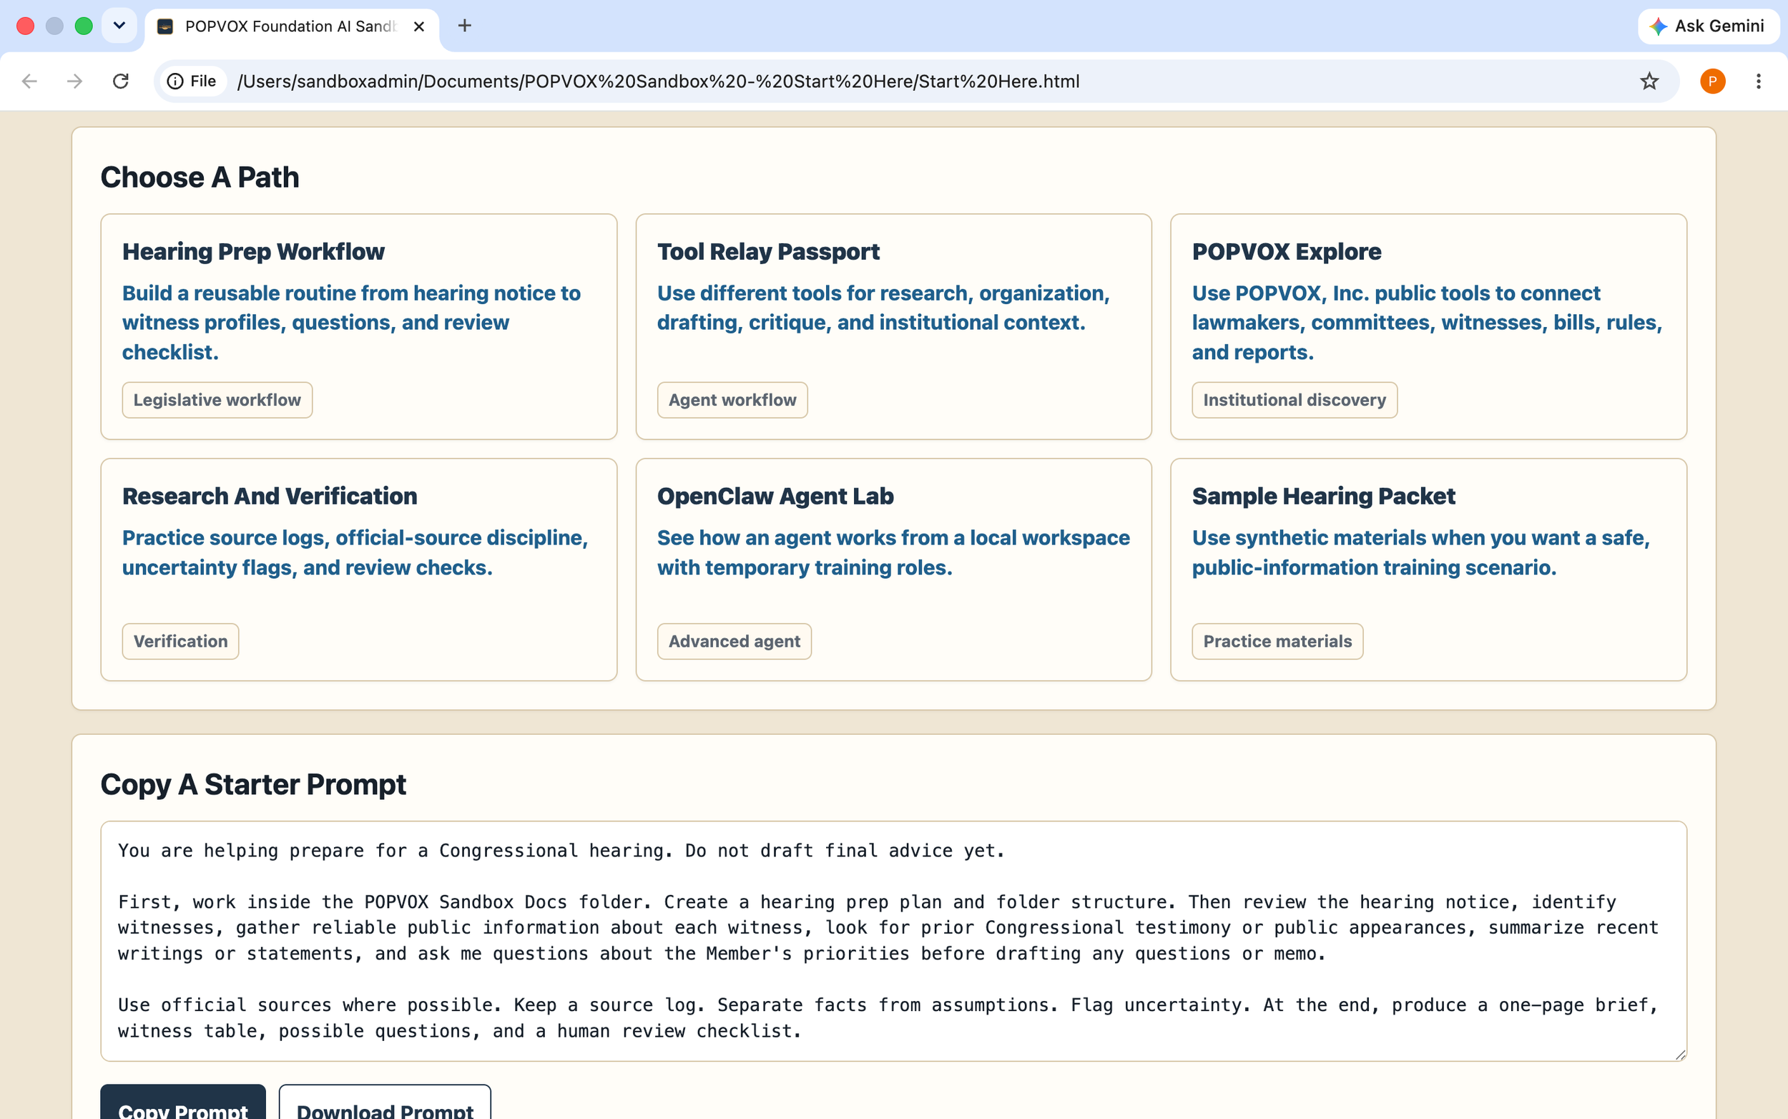Click the Advanced agent tag
This screenshot has width=1788, height=1119.
coord(734,641)
